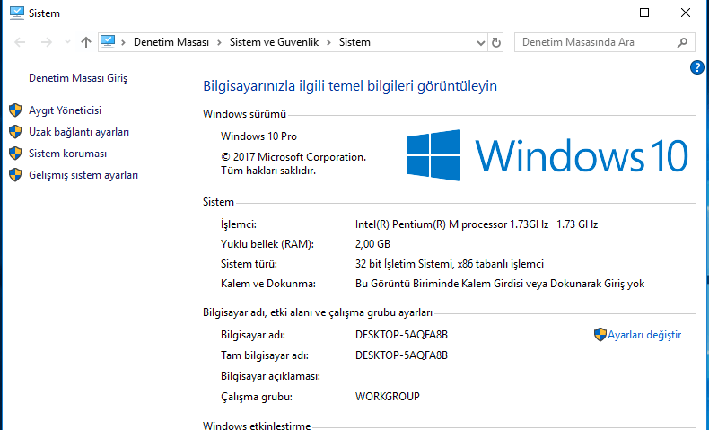Open Aygıt Yöneticisi
Viewport: 709px width, 430px height.
(x=66, y=110)
